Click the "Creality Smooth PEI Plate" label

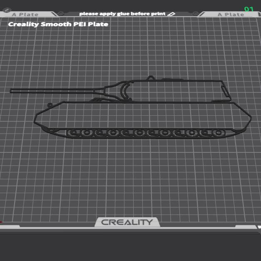[58, 24]
